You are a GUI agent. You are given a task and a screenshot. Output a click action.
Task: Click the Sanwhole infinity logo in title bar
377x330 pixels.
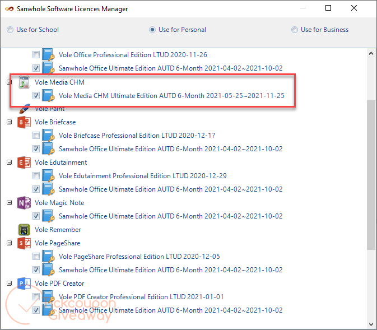(x=9, y=9)
